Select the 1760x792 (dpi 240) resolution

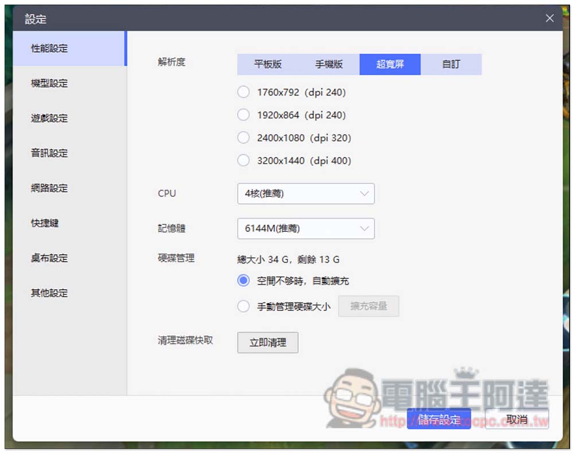click(243, 92)
